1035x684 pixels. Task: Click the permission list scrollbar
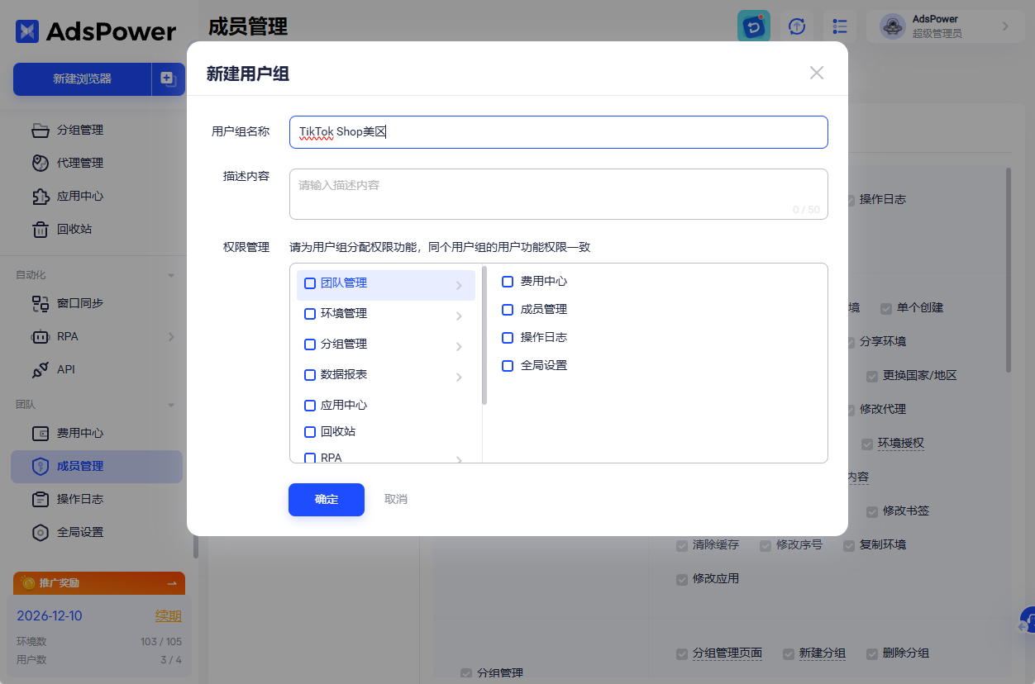(484, 335)
